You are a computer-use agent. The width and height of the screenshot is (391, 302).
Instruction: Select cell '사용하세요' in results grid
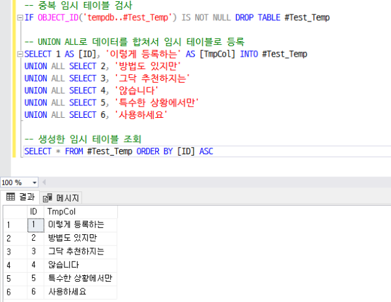pyautogui.click(x=81, y=292)
